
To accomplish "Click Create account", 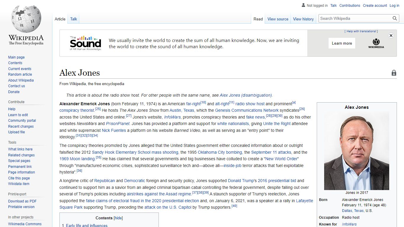I will click(x=375, y=6).
